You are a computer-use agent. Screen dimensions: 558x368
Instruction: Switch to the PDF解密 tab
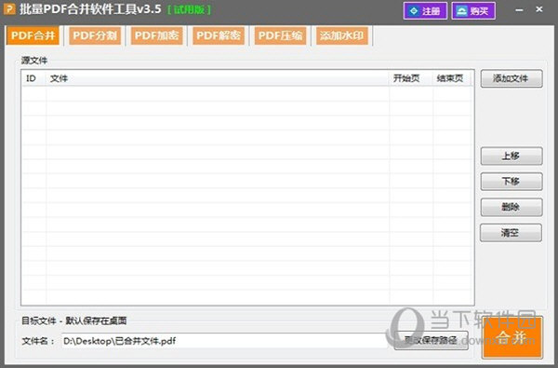219,35
